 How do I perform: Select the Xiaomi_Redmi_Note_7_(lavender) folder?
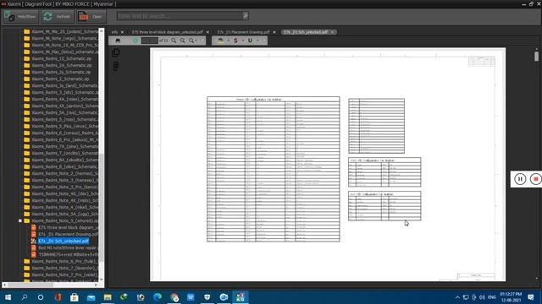(x=64, y=268)
